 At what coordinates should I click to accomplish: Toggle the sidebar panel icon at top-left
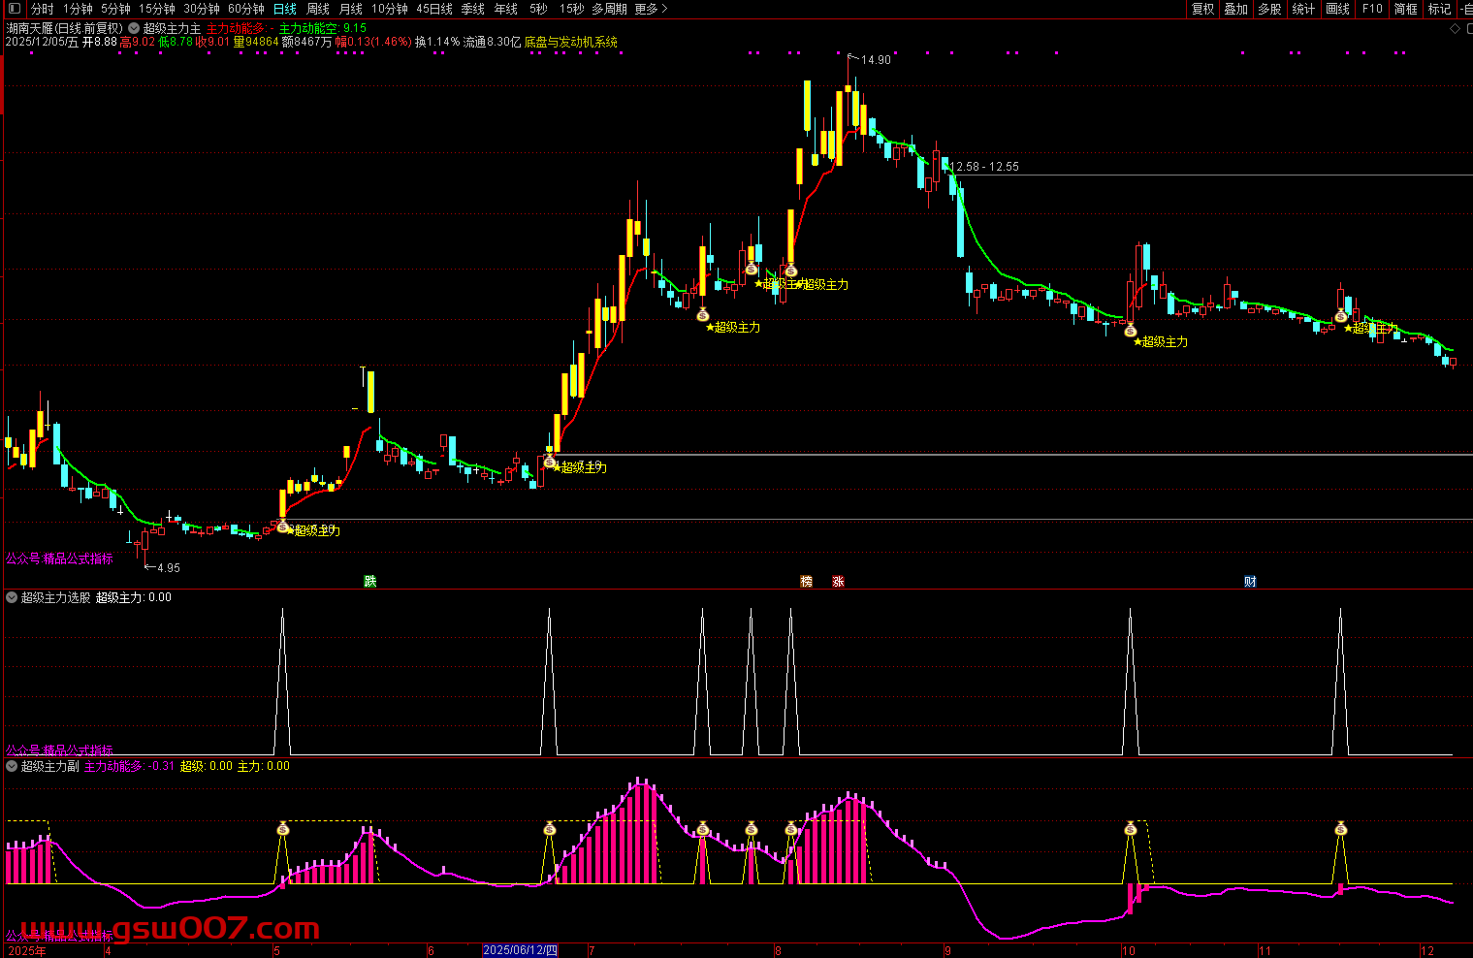pyautogui.click(x=14, y=9)
